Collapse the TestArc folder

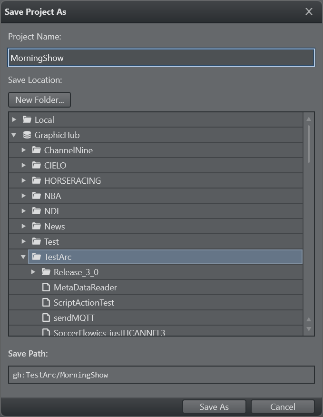pos(23,257)
